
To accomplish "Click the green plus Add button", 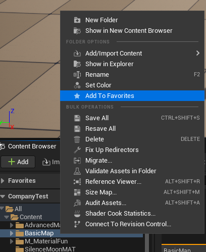I will point(18,162).
